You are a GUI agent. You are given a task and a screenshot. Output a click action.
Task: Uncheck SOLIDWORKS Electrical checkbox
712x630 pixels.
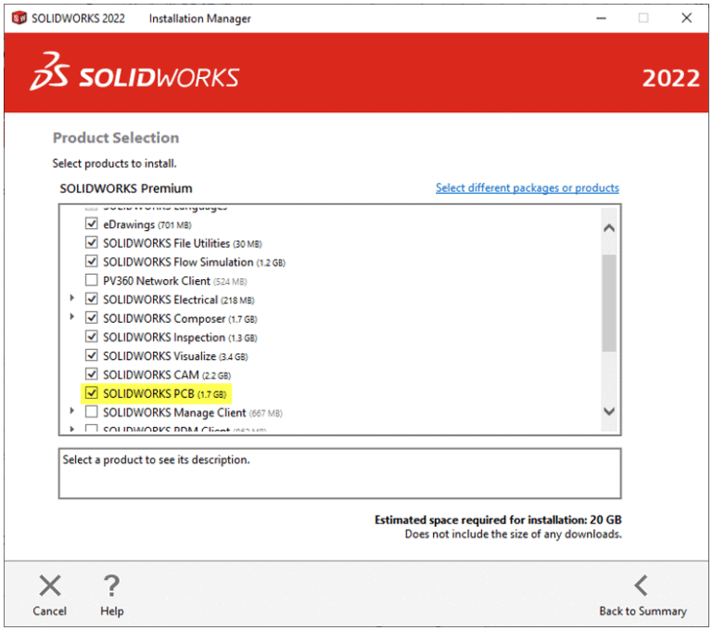[x=91, y=299]
